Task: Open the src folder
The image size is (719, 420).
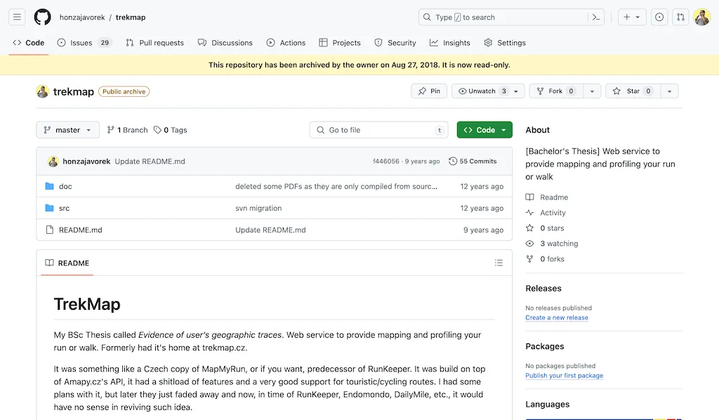Action: point(64,208)
